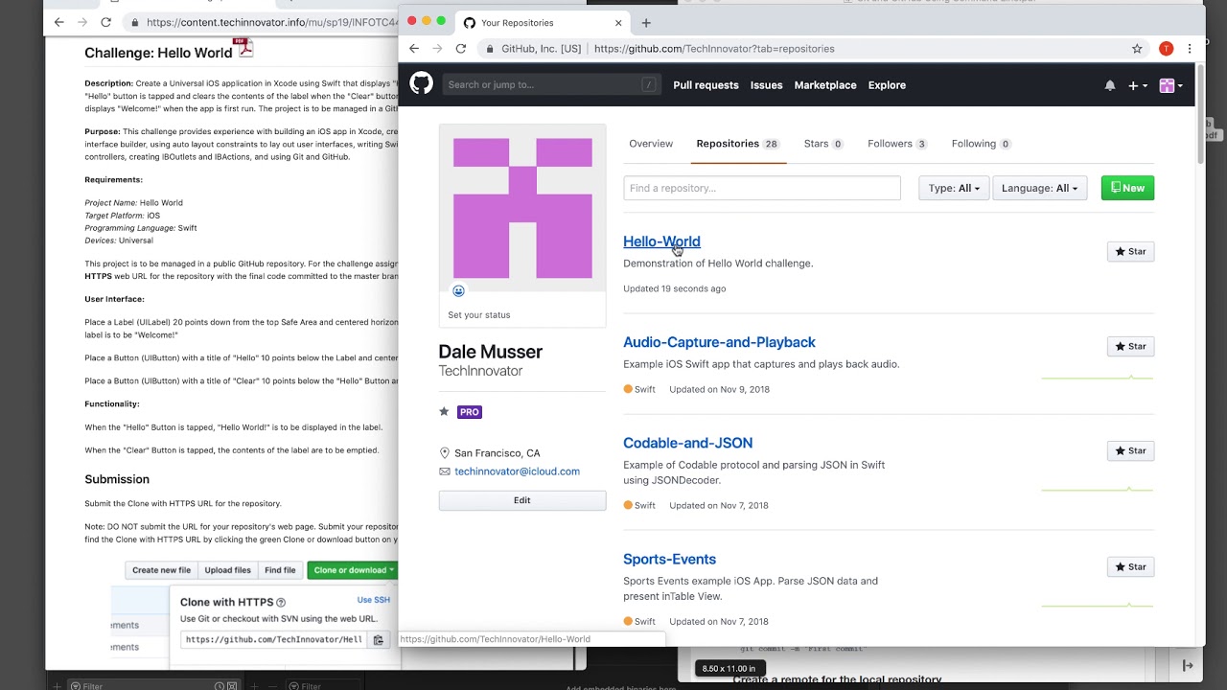The width and height of the screenshot is (1227, 690).
Task: Click the techinnovator@icloud.com email link
Action: pyautogui.click(x=517, y=471)
